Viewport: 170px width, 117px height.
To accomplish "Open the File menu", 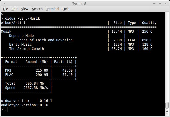I will click(x=5, y=9).
